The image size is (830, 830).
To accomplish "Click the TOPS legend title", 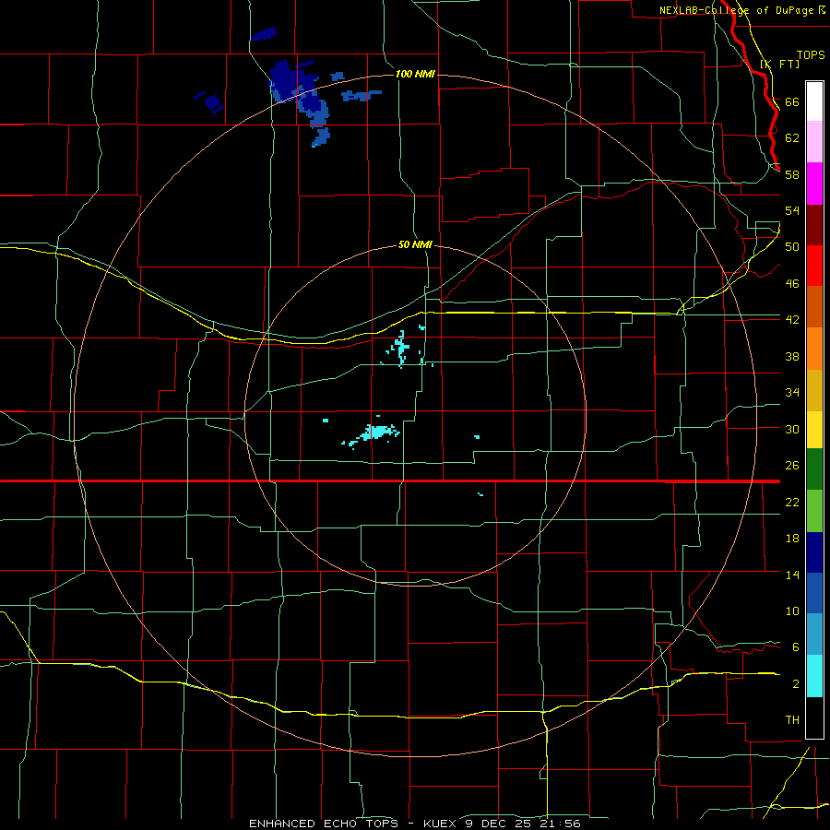I will (x=811, y=55).
